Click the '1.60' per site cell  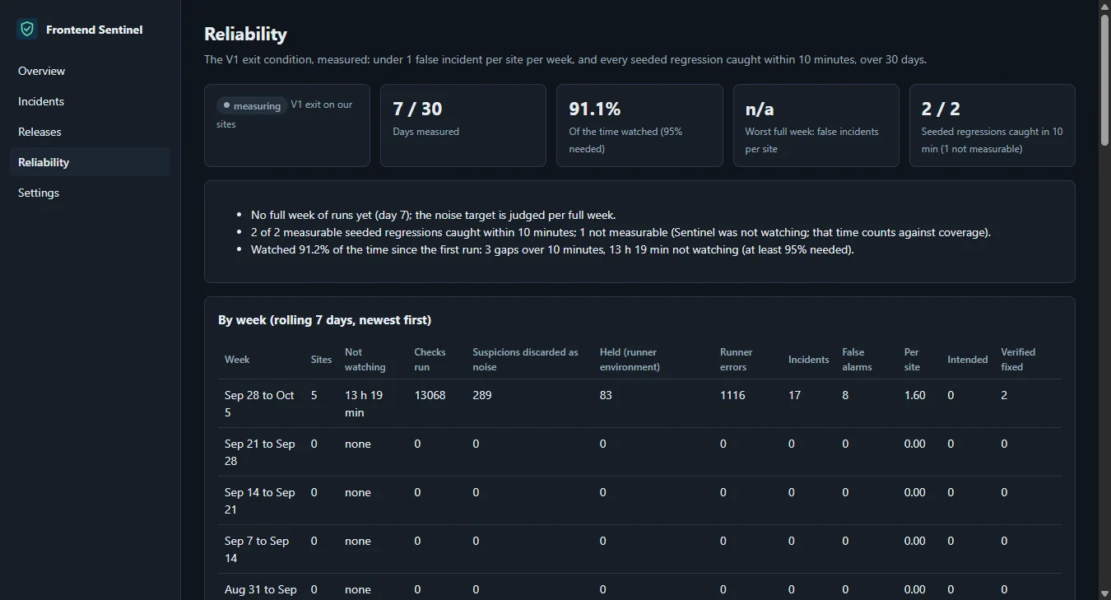click(x=915, y=395)
